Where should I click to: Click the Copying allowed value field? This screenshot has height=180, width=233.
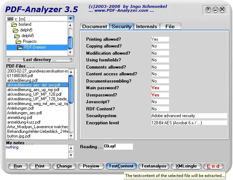pyautogui.click(x=160, y=46)
